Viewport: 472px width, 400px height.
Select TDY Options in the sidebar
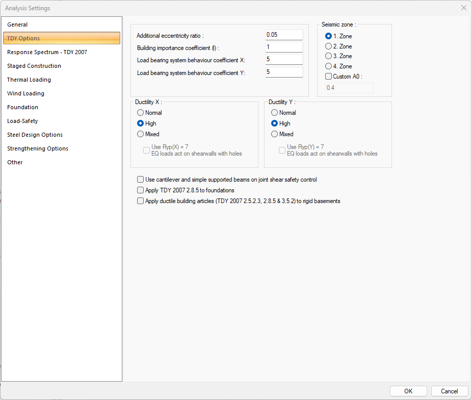point(62,38)
